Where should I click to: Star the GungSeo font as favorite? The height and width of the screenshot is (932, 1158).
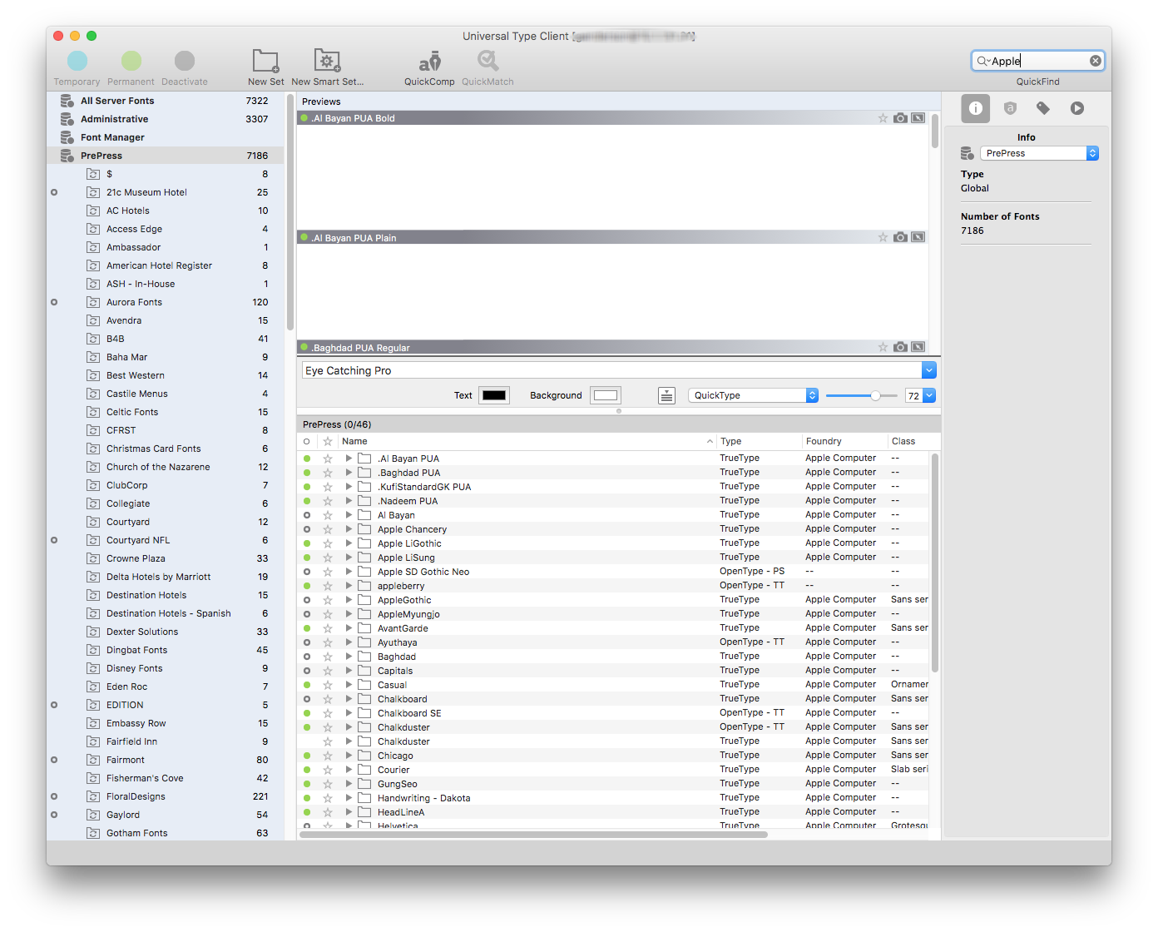(328, 784)
